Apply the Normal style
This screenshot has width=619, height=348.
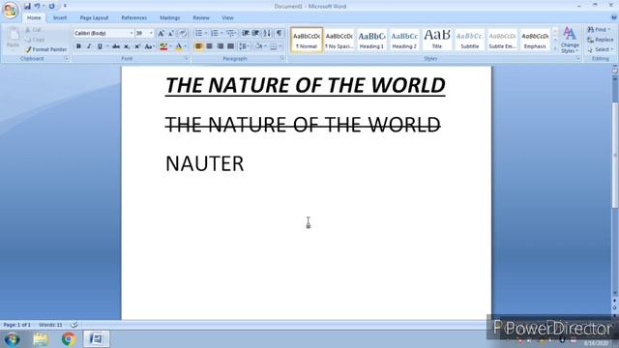(x=307, y=40)
